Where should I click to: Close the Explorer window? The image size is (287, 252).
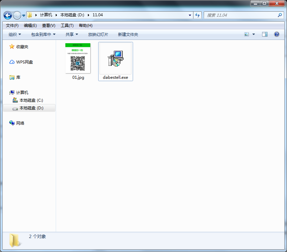(277, 3)
